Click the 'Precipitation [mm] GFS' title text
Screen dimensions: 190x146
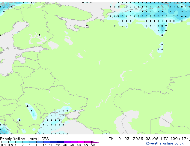[x=24, y=139]
